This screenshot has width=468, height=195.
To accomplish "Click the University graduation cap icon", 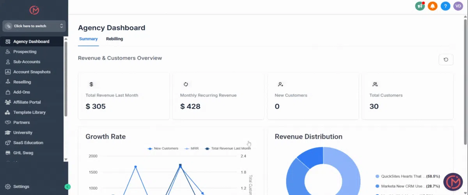I will pos(8,132).
